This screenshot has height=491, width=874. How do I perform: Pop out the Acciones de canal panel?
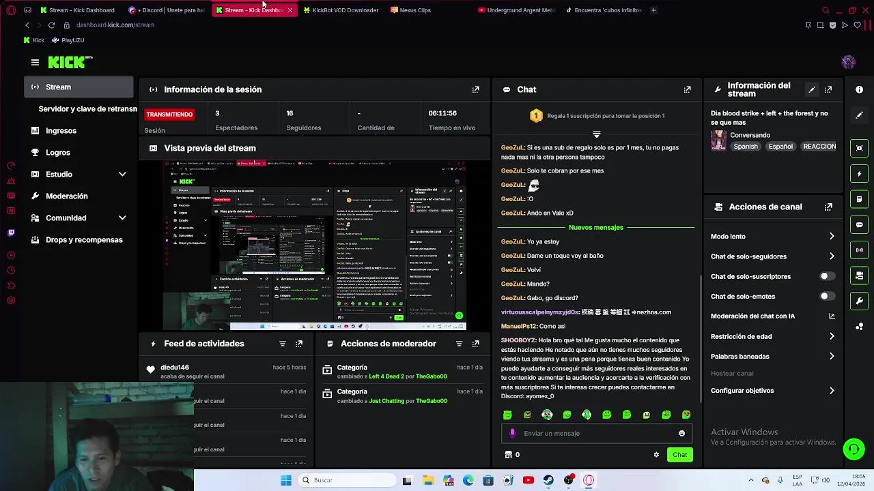pos(828,207)
